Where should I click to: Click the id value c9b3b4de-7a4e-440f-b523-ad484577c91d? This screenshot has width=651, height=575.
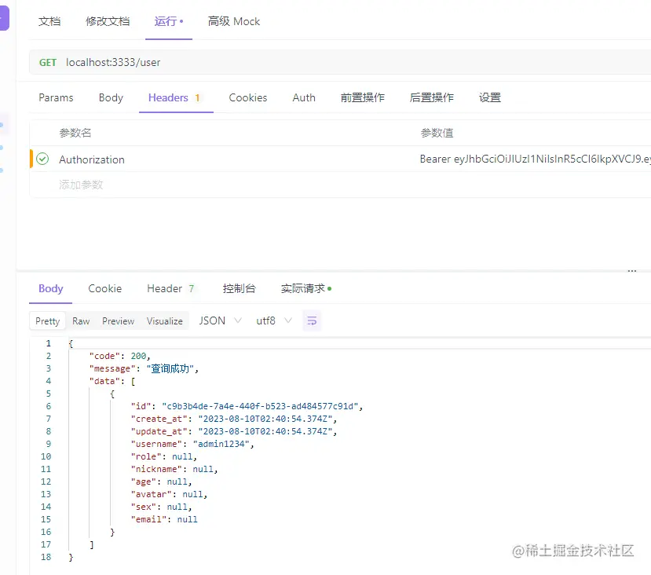(260, 406)
